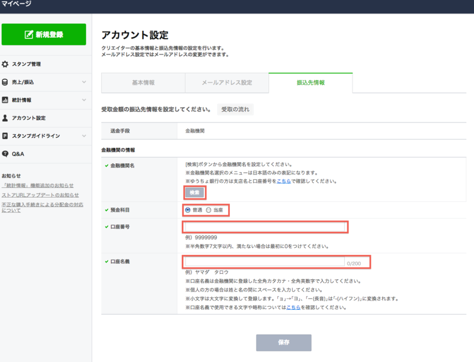This screenshot has height=362, width=474.
Task: Click the 0/200 character counter
Action: coord(354,264)
